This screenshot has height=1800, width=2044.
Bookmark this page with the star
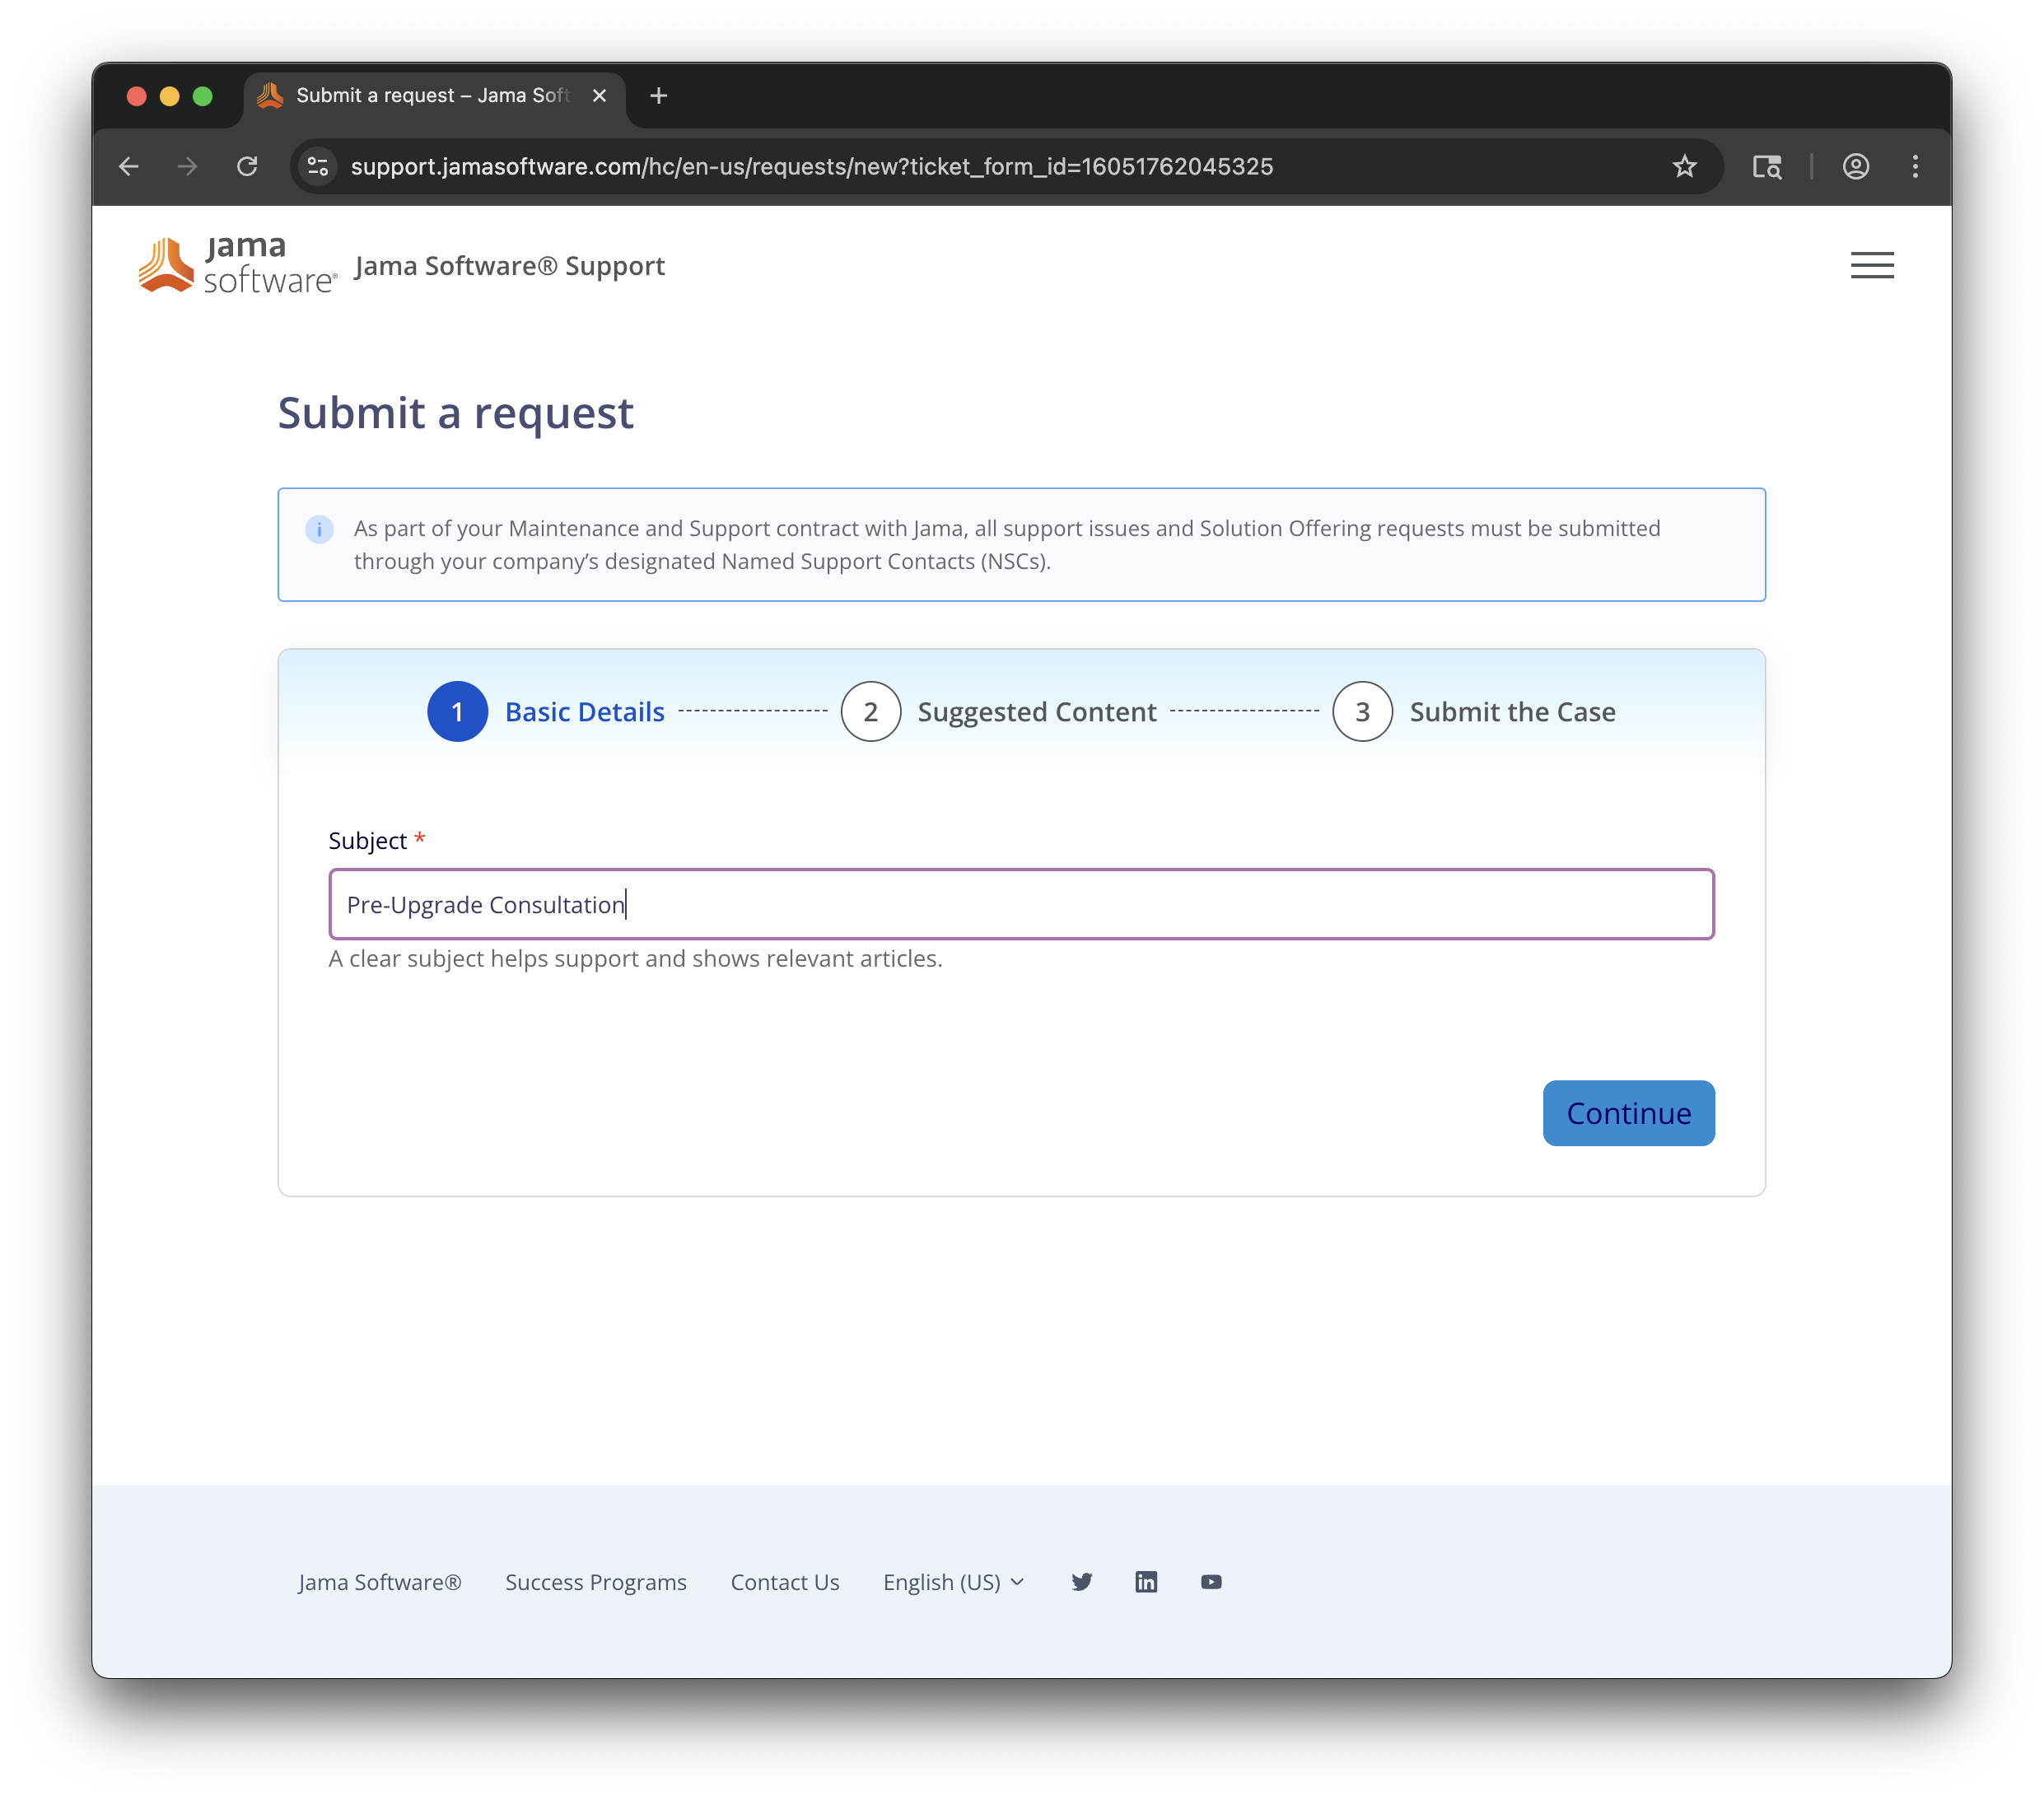pyautogui.click(x=1685, y=166)
